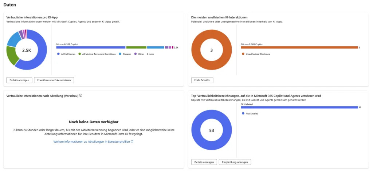The height and width of the screenshot is (171, 373).
Task: Click the blue "Not labeled" horizontal bar
Action: pyautogui.click(x=299, y=107)
